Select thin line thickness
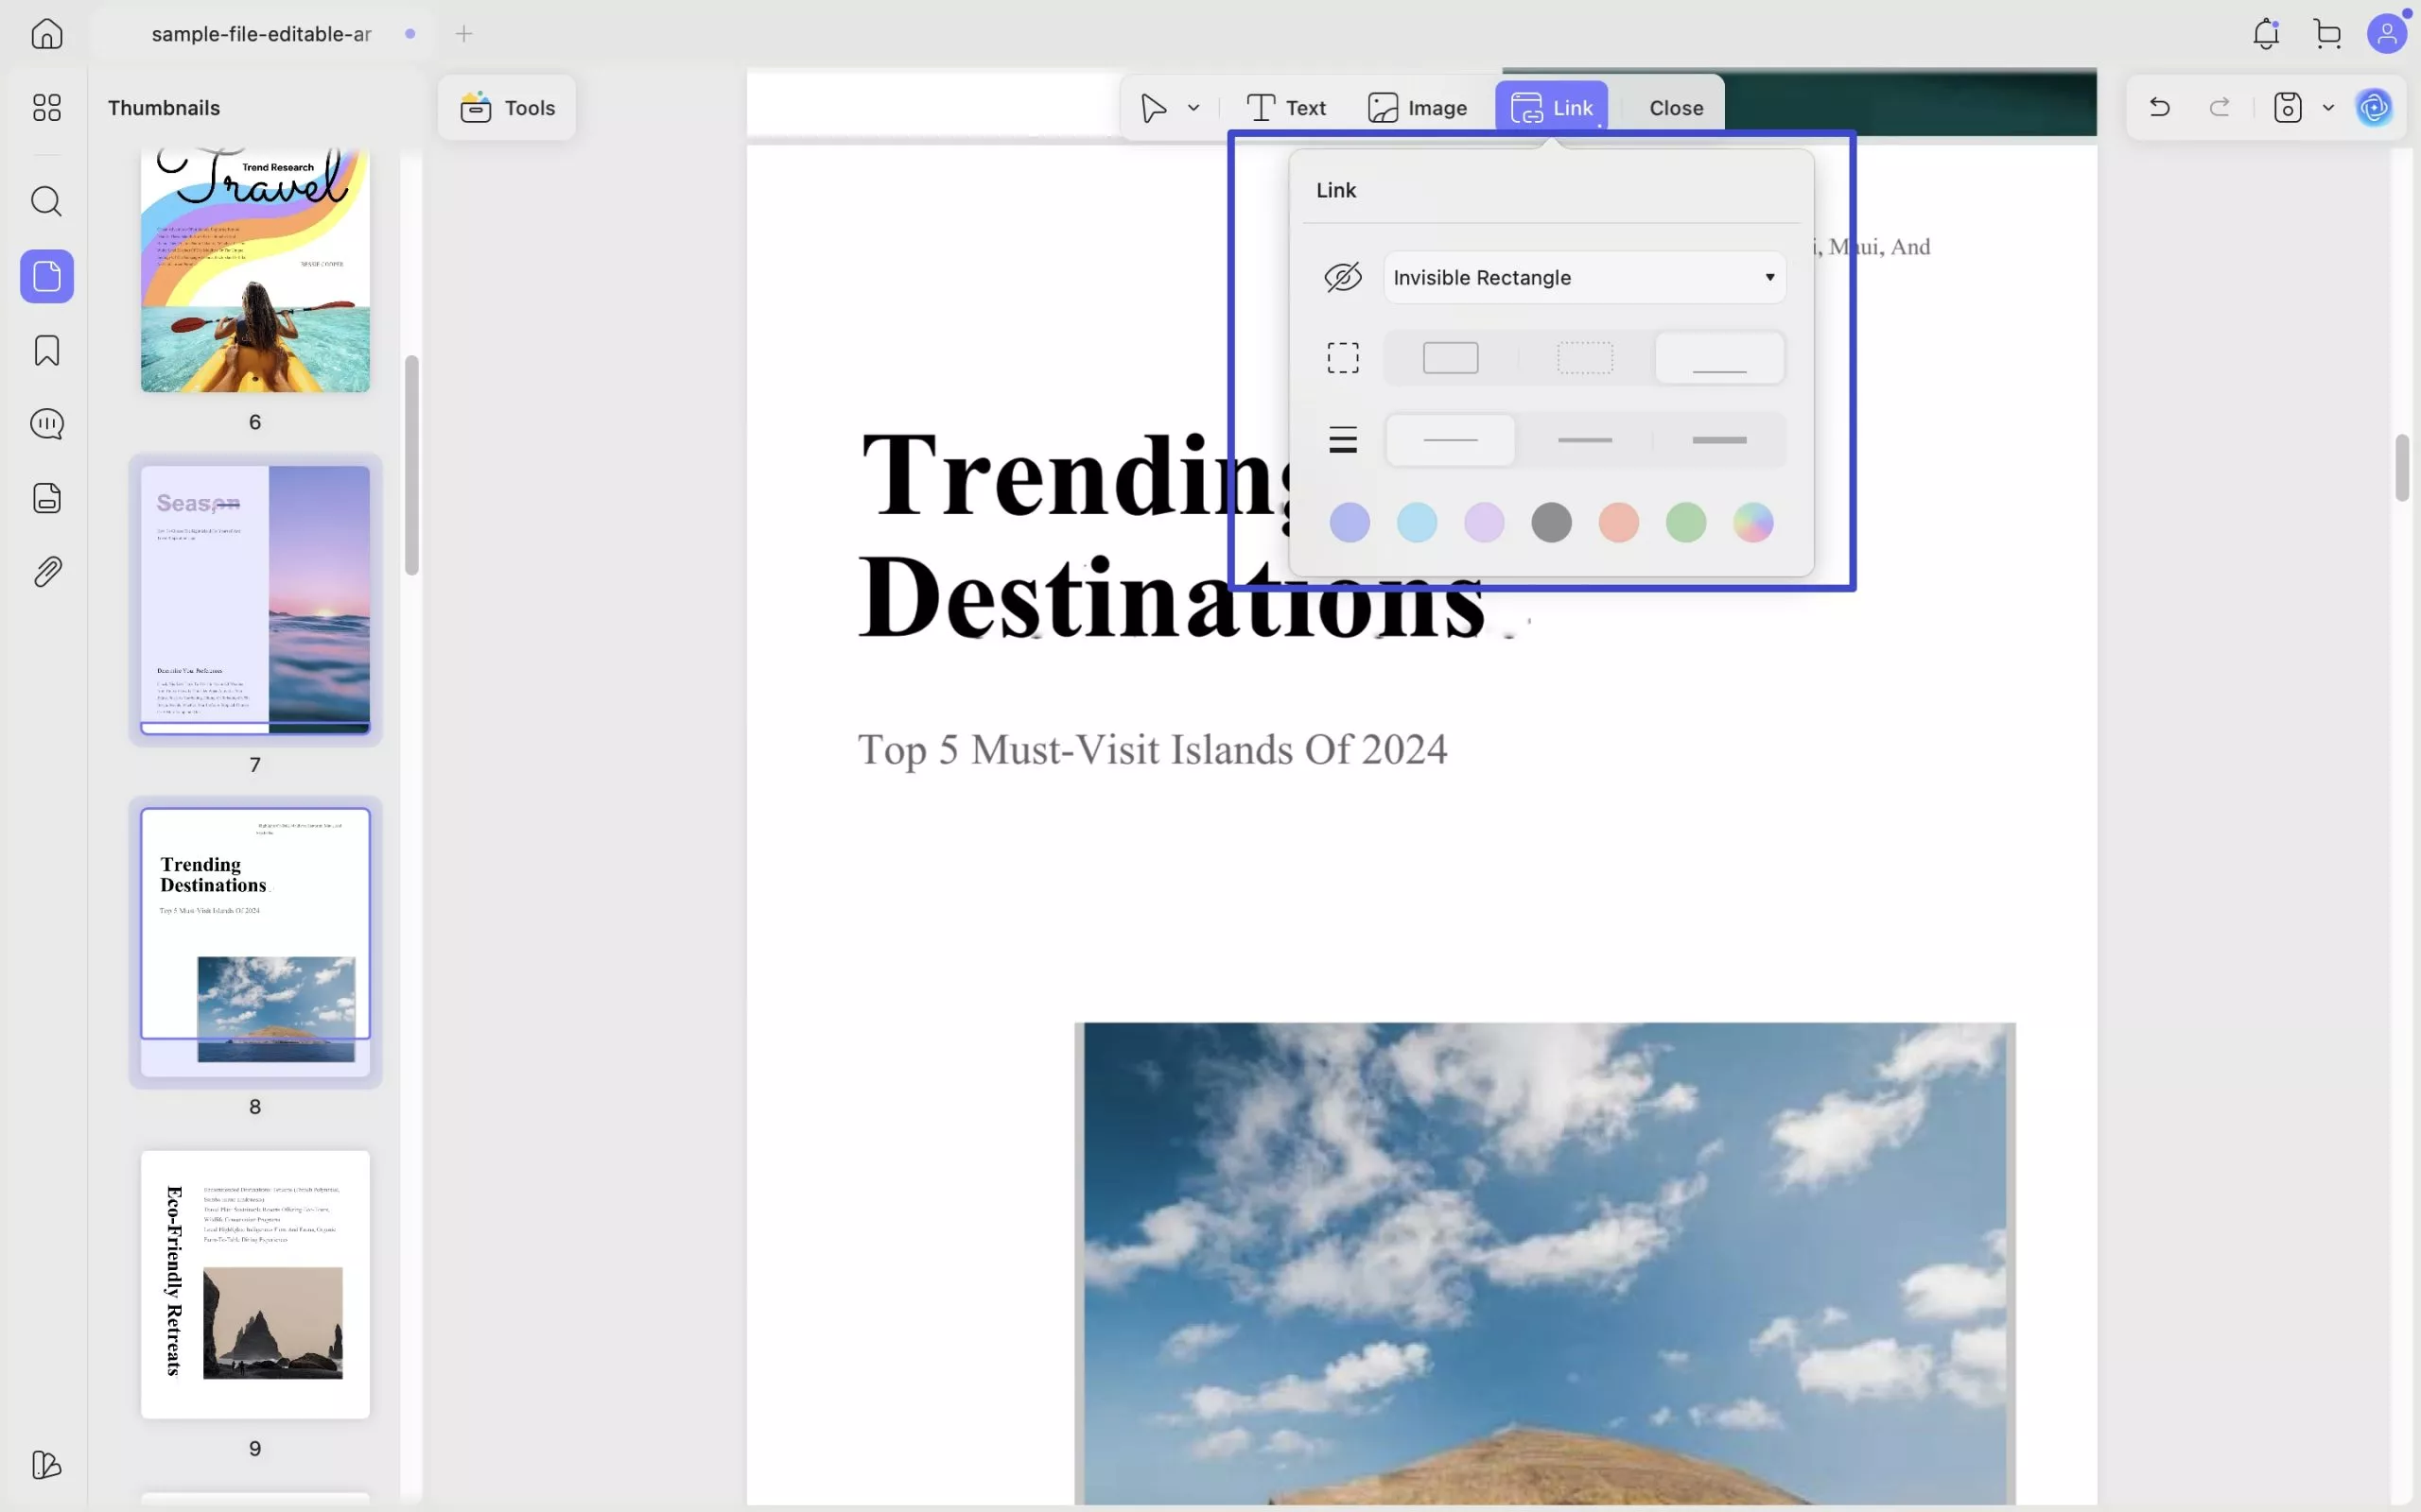The height and width of the screenshot is (1512, 2421). pyautogui.click(x=1451, y=440)
